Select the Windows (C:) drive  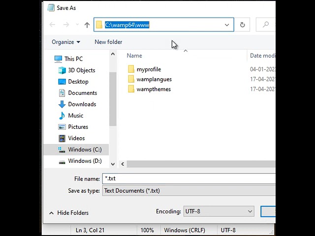pos(84,149)
